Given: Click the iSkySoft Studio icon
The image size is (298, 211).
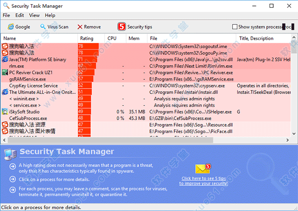Looking at the screenshot, I should pos(5,111).
